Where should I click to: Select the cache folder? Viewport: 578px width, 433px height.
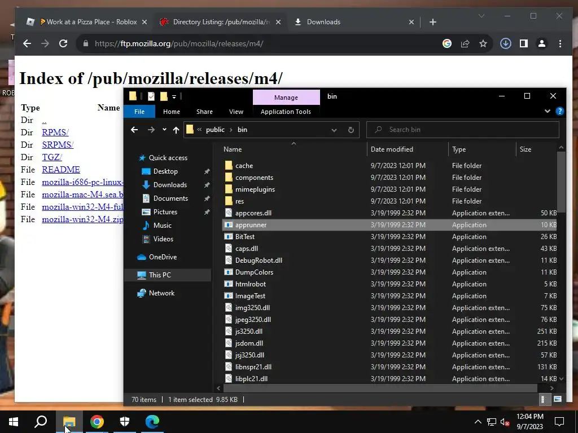click(389, 166)
